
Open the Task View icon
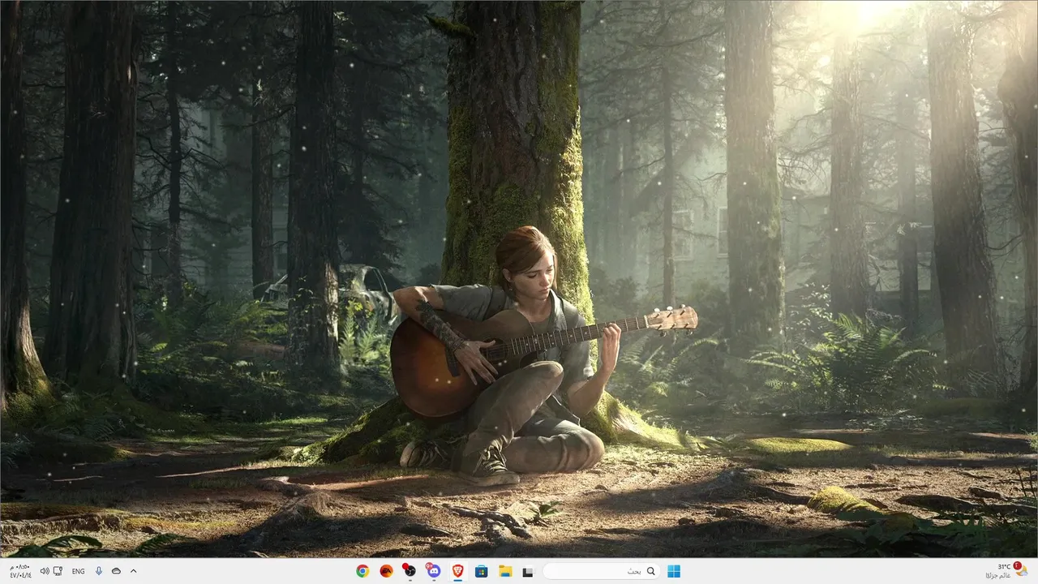click(528, 571)
